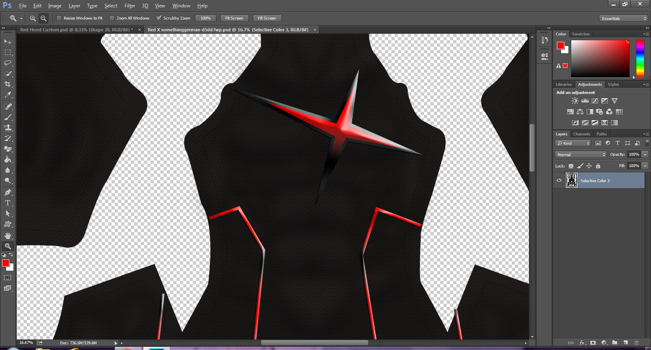Select the Paint Bucket tool
Screen dimensions: 651x350
click(x=8, y=159)
